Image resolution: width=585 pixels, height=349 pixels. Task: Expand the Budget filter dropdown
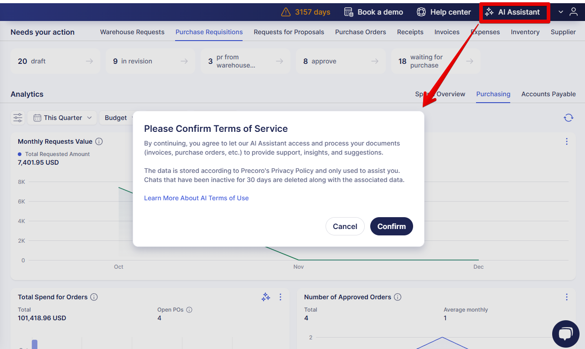point(117,118)
